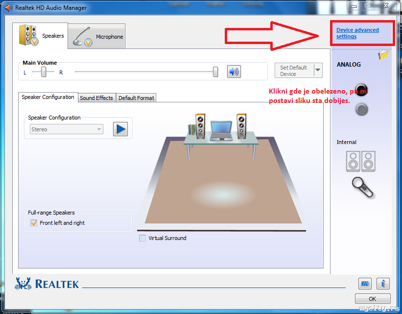Image resolution: width=402 pixels, height=314 pixels.
Task: Click the gray analog audio jack
Action: [361, 109]
